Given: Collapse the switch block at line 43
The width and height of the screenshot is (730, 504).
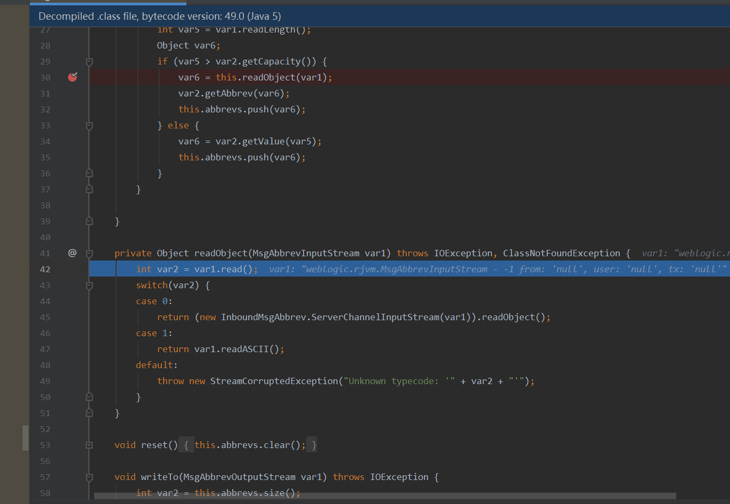Looking at the screenshot, I should click(89, 286).
